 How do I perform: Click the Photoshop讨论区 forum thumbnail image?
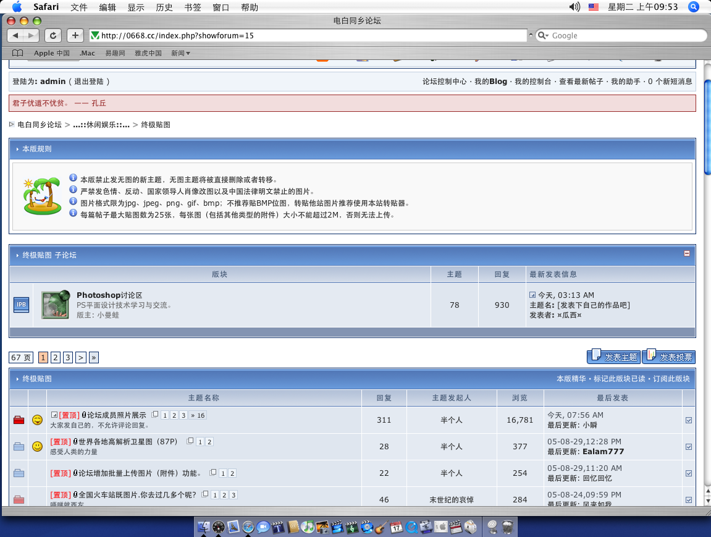pyautogui.click(x=55, y=305)
